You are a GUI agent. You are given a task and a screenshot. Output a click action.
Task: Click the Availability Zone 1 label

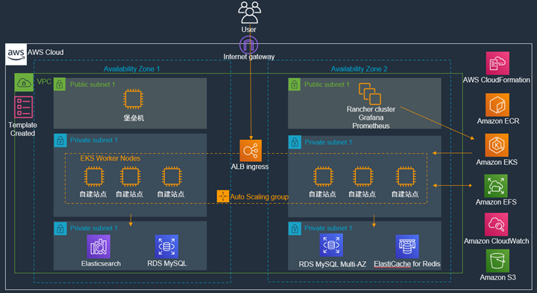[x=131, y=69]
